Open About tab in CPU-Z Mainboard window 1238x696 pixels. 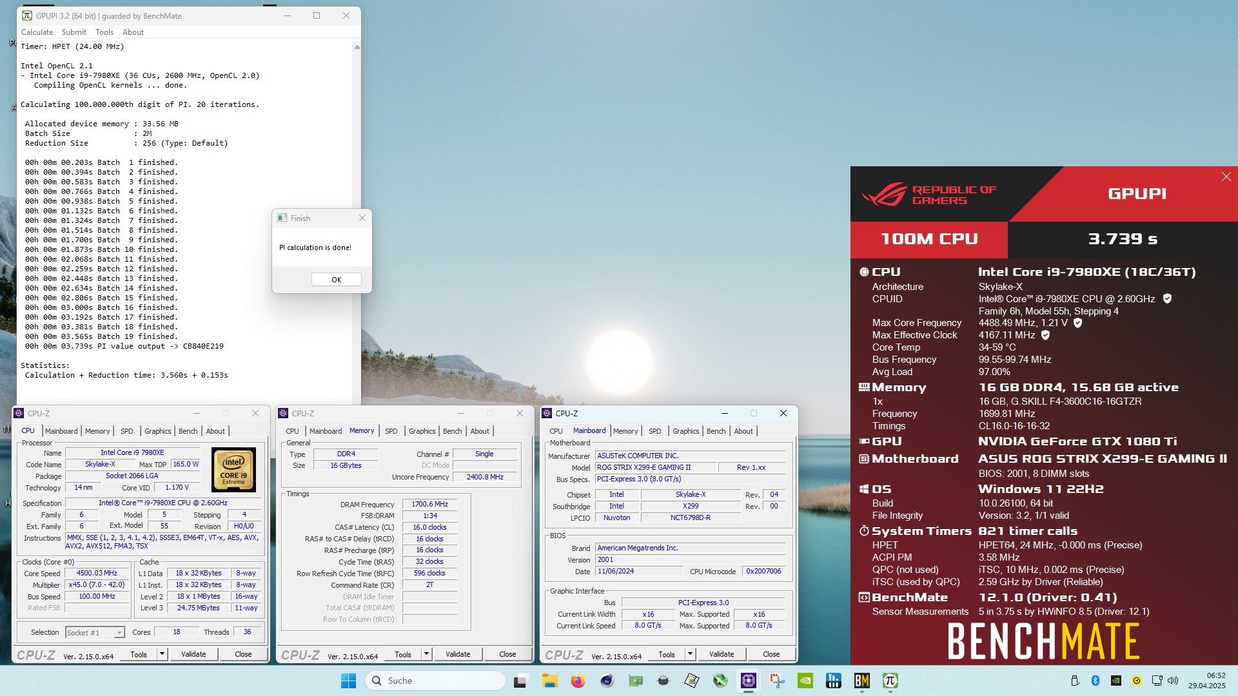(x=743, y=431)
